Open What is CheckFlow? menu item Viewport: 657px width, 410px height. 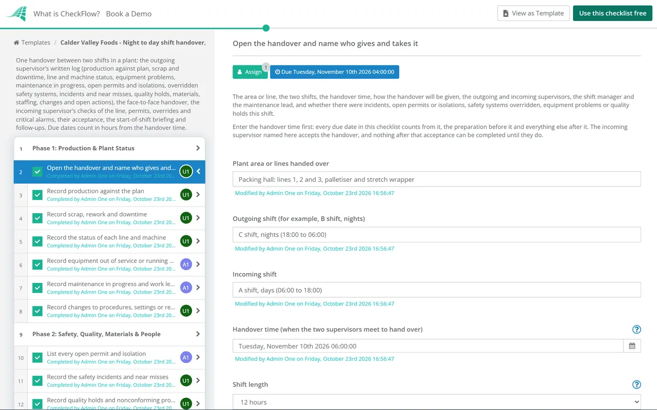67,14
